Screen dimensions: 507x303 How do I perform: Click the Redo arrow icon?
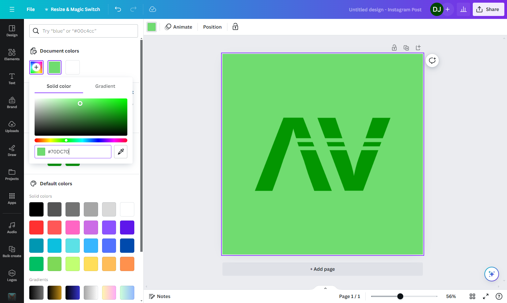133,9
